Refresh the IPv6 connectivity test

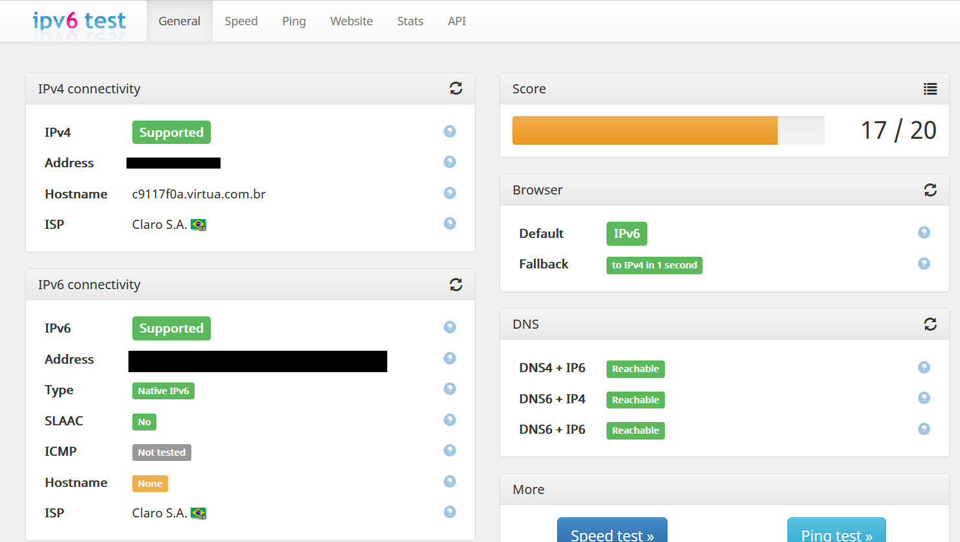click(x=456, y=285)
